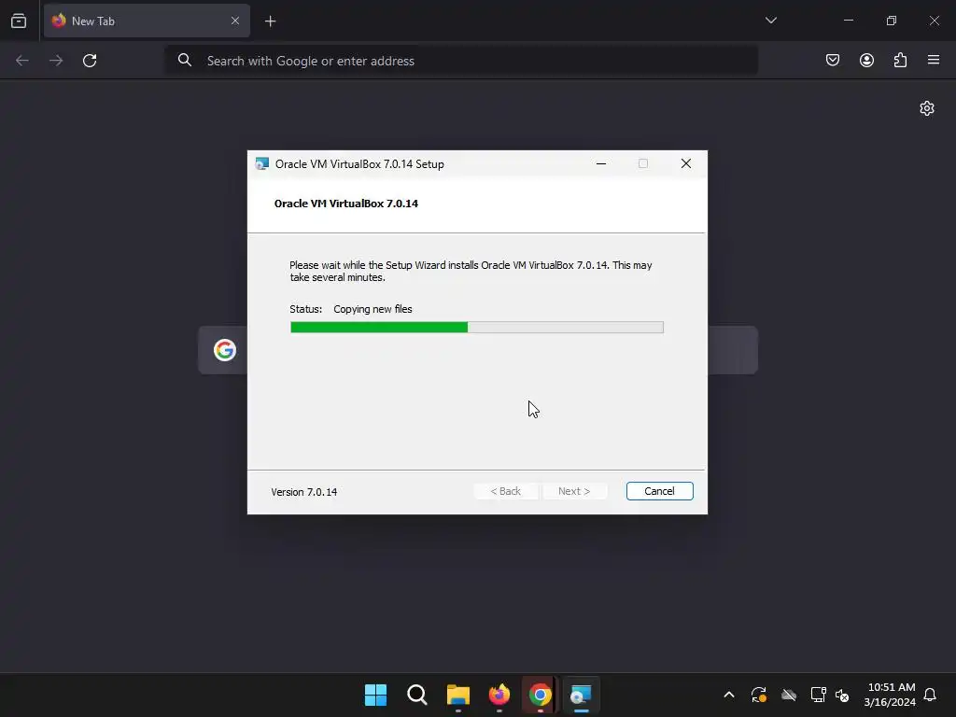The width and height of the screenshot is (956, 717).
Task: Reload the Firefox page
Action: (x=90, y=61)
